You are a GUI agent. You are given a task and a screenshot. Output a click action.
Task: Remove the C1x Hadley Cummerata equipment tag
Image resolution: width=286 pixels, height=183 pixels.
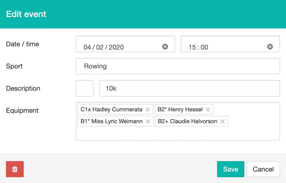coord(147,109)
